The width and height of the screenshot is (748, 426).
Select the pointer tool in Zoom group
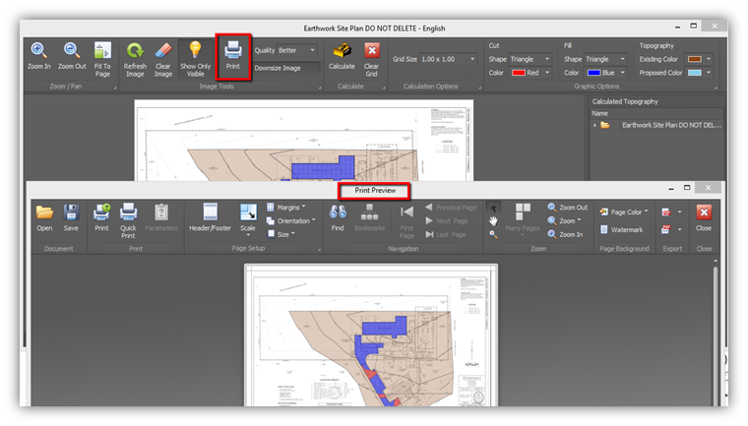(493, 208)
